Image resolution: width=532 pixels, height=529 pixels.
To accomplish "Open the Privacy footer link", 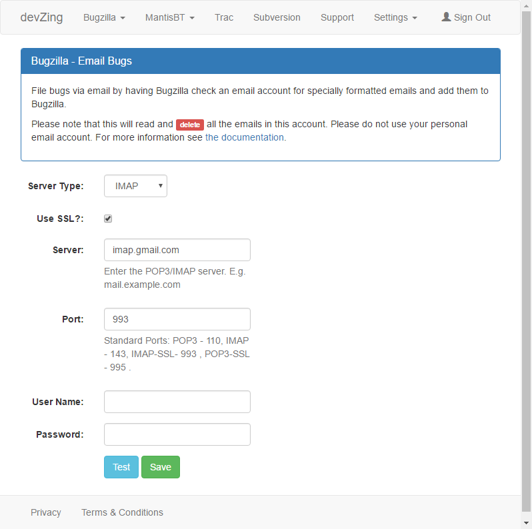I will pyautogui.click(x=46, y=512).
